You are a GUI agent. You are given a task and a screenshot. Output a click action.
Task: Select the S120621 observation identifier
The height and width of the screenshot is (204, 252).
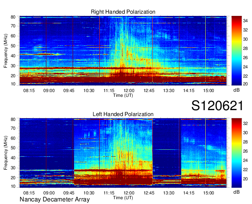point(217,106)
